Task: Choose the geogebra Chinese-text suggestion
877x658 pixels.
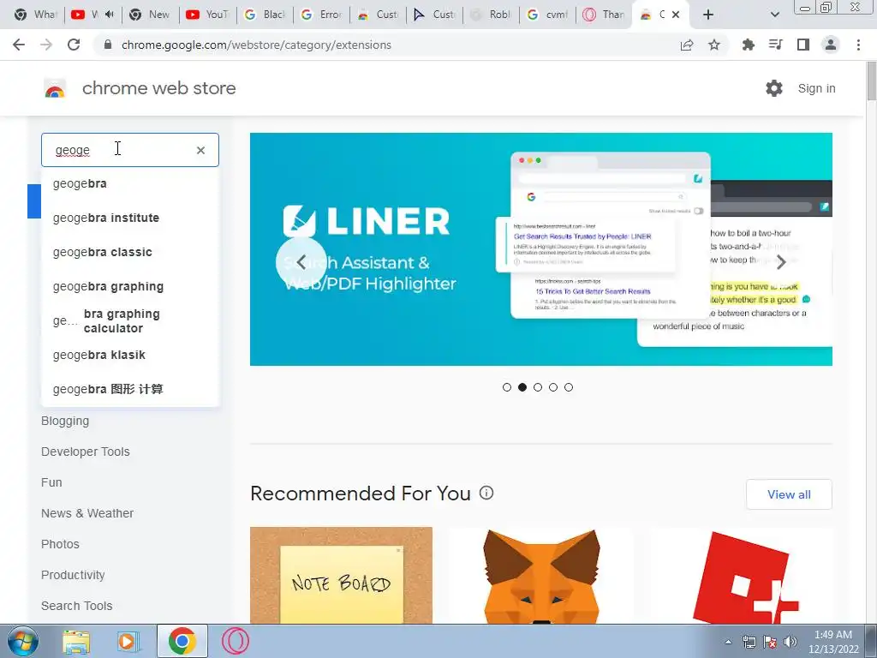Action: point(130,389)
